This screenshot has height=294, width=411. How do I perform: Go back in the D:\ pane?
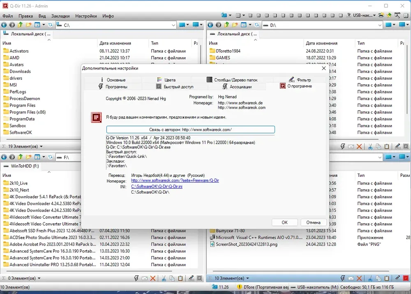point(210,25)
